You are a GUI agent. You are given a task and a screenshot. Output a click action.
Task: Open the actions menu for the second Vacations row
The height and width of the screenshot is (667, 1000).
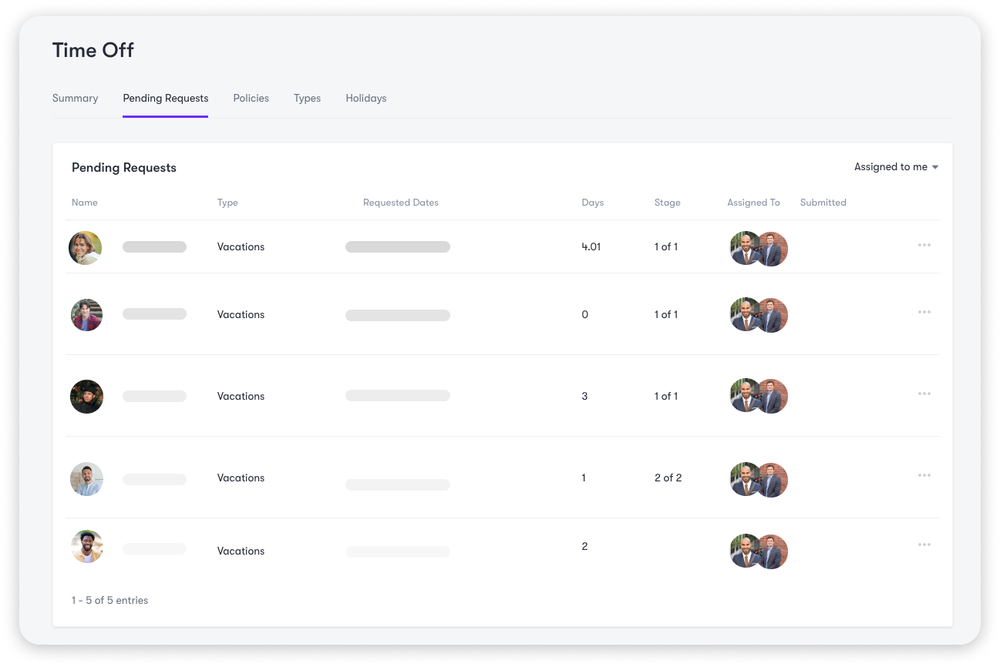924,311
